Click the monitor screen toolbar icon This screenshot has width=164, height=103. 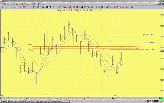(x=65, y=7)
